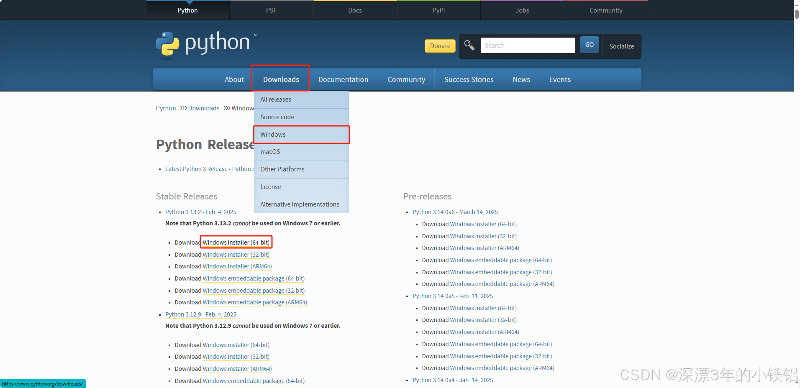Open the About navigation menu
800x388 pixels.
click(x=234, y=79)
